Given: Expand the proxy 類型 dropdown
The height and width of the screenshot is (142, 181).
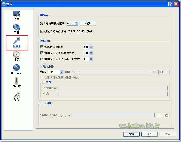Looking at the screenshot, I should click(61, 72).
